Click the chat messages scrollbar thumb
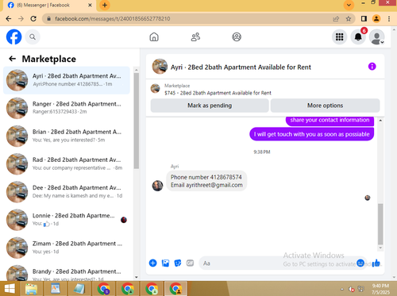 point(380,224)
